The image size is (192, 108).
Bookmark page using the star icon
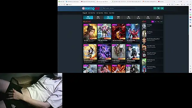click(167, 4)
